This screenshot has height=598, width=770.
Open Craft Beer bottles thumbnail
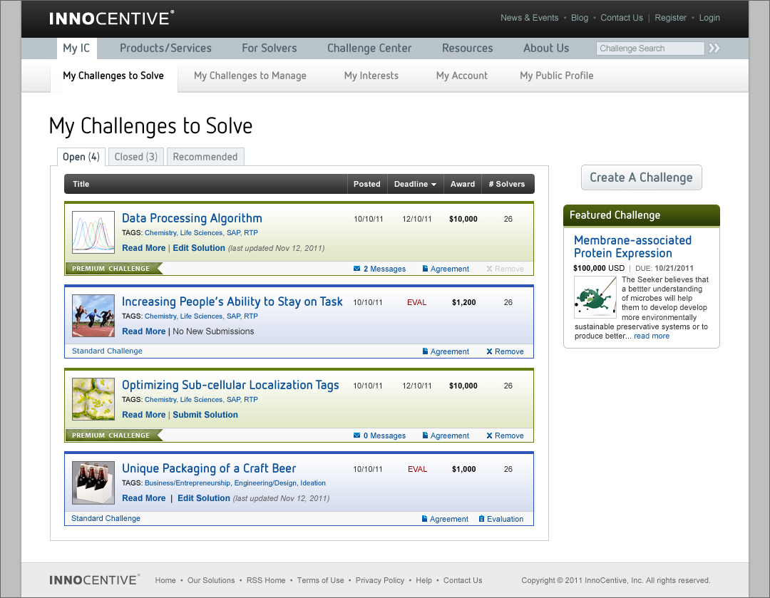tap(93, 483)
